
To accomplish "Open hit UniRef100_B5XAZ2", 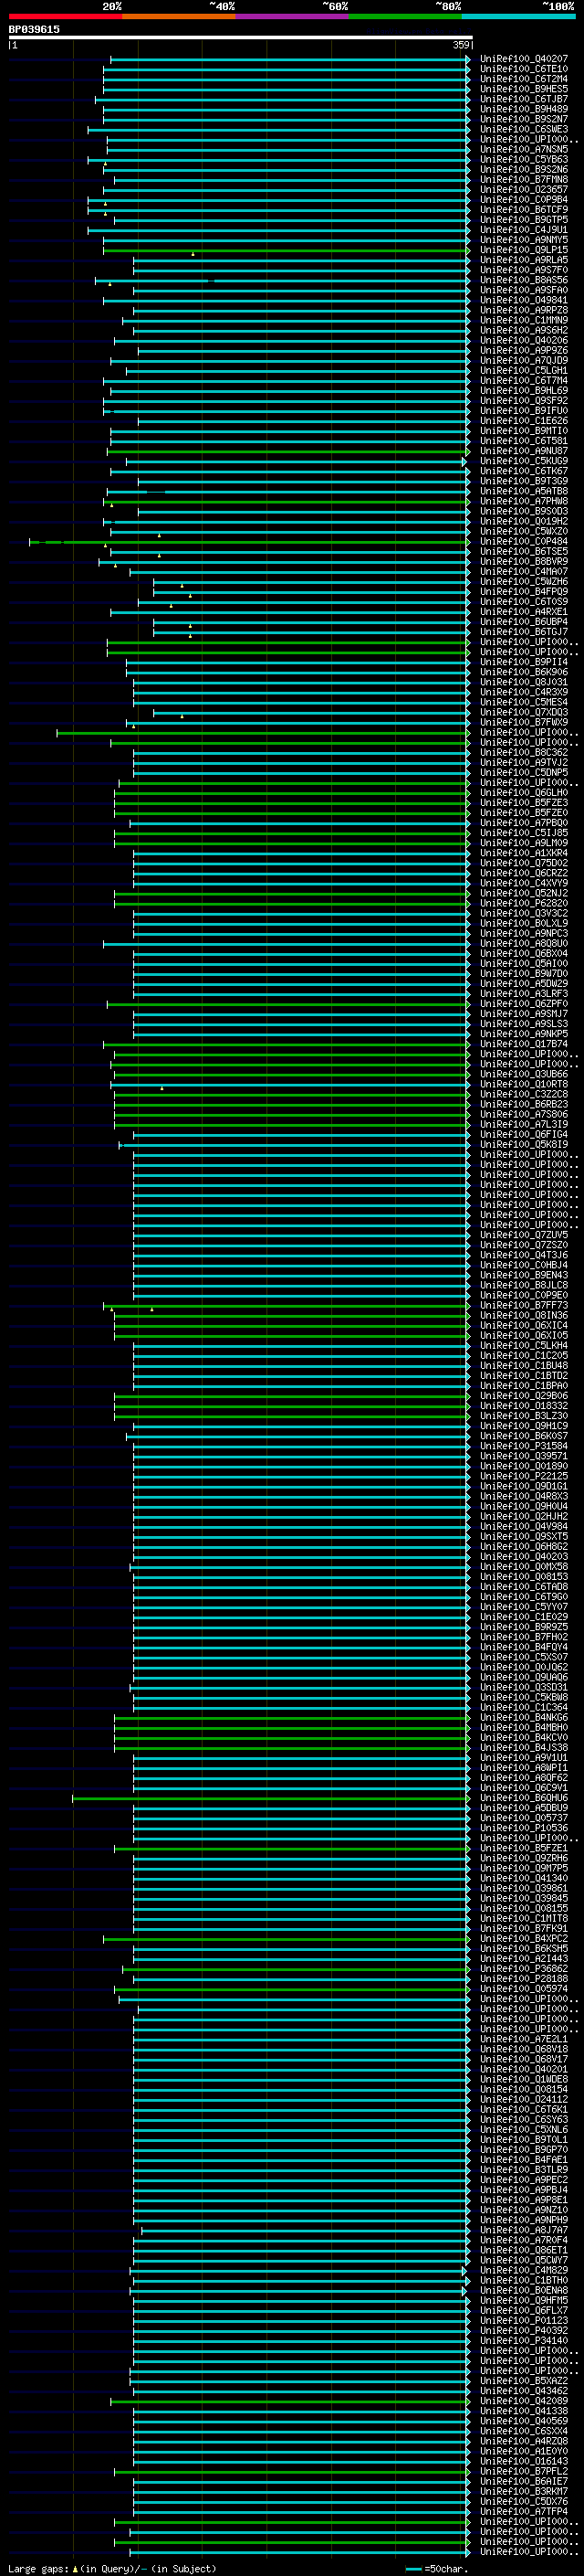I will tap(524, 2381).
